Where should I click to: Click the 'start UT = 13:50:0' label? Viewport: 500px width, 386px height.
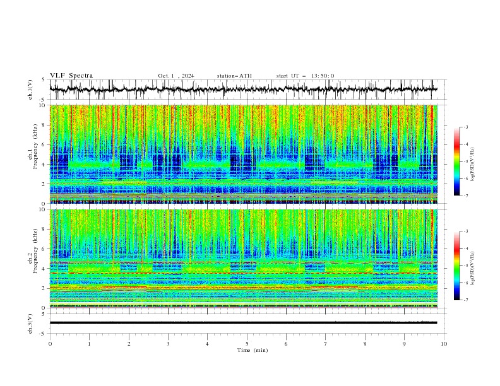click(x=305, y=76)
